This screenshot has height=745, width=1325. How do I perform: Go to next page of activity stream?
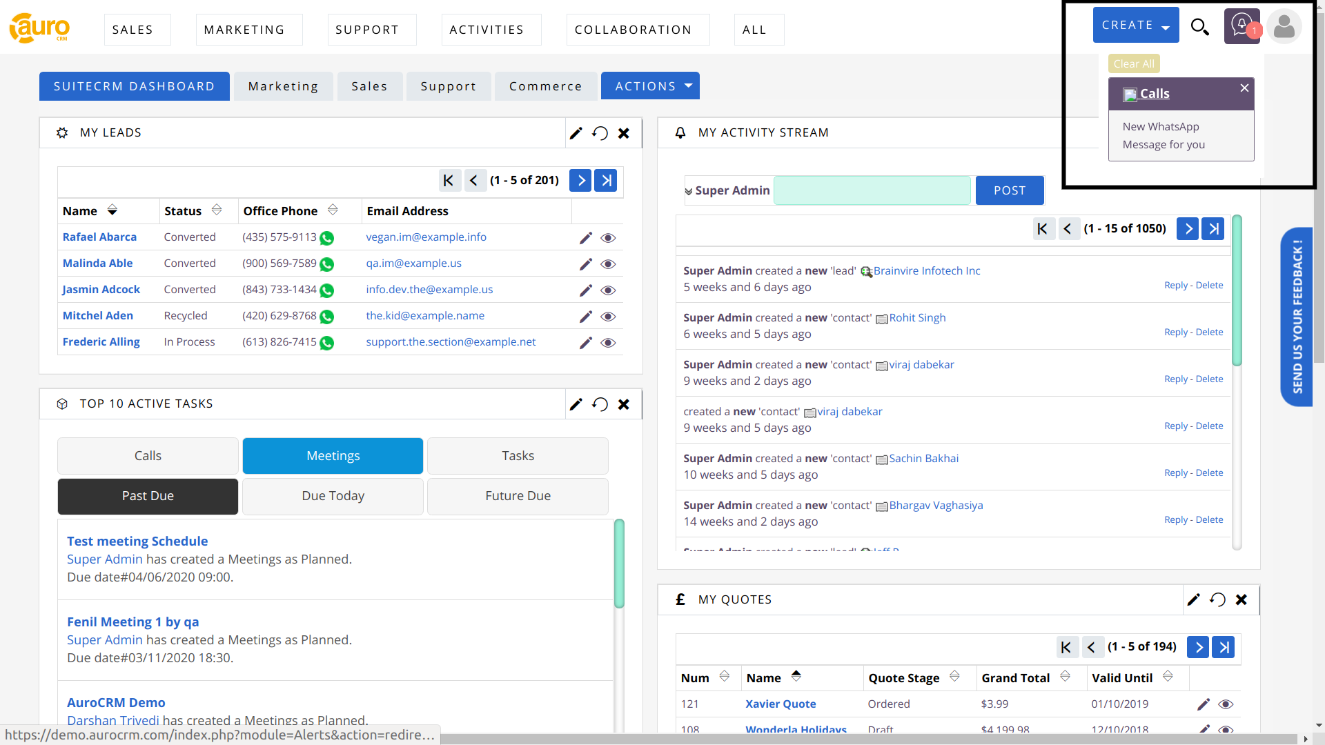pyautogui.click(x=1188, y=228)
